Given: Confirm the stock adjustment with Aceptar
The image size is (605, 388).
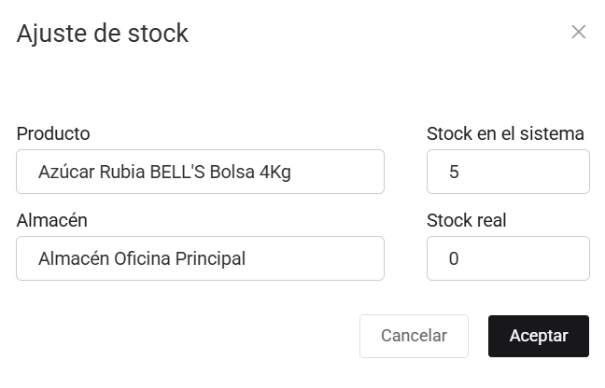Looking at the screenshot, I should 538,336.
